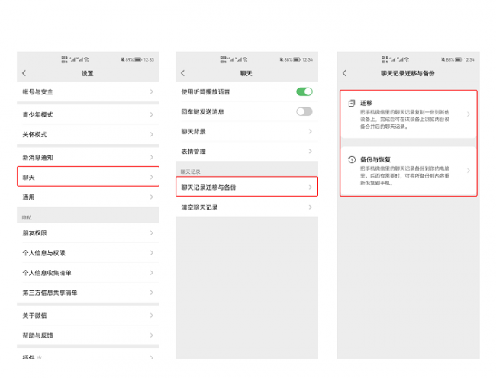Choose the 迁移 card
Image resolution: width=496 pixels, height=378 pixels.
tap(408, 114)
